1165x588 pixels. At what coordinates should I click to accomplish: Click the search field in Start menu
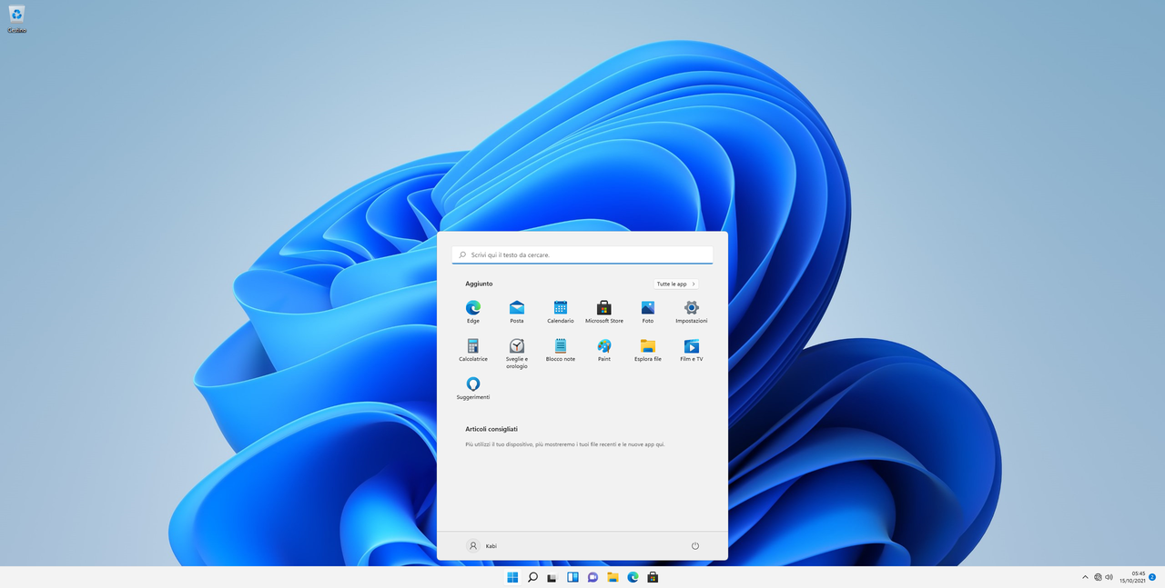tap(582, 255)
